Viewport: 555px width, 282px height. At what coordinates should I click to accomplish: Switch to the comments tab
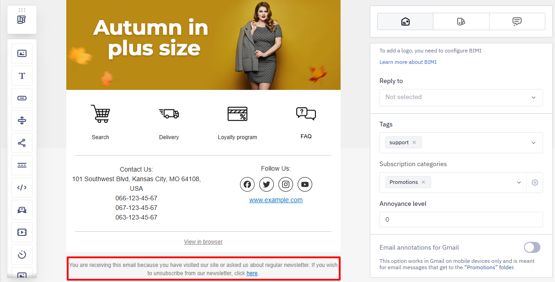click(517, 21)
